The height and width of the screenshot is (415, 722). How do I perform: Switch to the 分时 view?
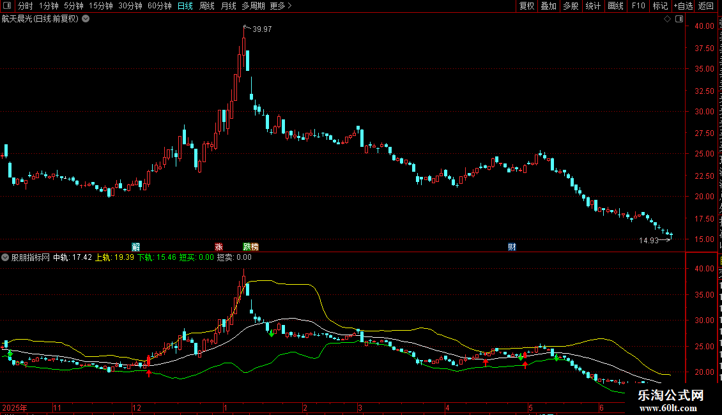(x=26, y=6)
